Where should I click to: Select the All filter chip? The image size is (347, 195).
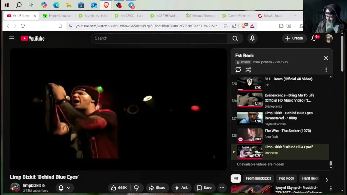pyautogui.click(x=236, y=178)
